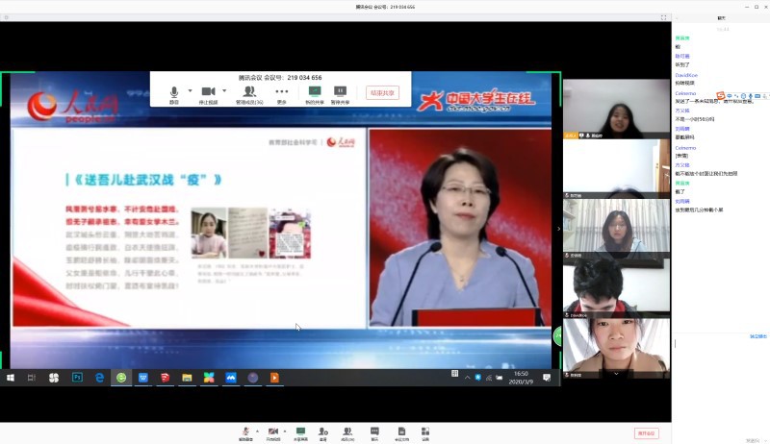The height and width of the screenshot is (444, 770).
Task: Open the Chat icon in bottom bar
Action: tap(374, 432)
